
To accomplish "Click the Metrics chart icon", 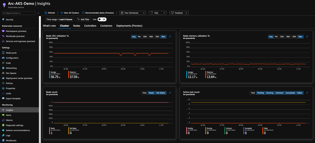I will pos(3,120).
